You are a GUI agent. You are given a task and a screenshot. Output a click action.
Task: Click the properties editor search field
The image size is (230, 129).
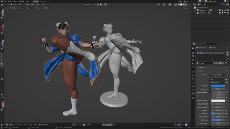(x=210, y=44)
